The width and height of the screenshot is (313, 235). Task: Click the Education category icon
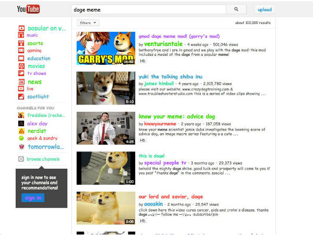[21, 58]
